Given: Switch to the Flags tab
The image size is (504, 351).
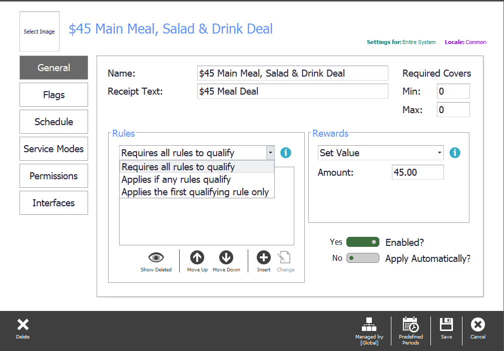Looking at the screenshot, I should pos(54,95).
